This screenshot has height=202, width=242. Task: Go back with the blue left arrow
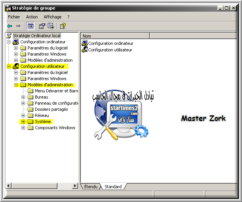pos(10,26)
